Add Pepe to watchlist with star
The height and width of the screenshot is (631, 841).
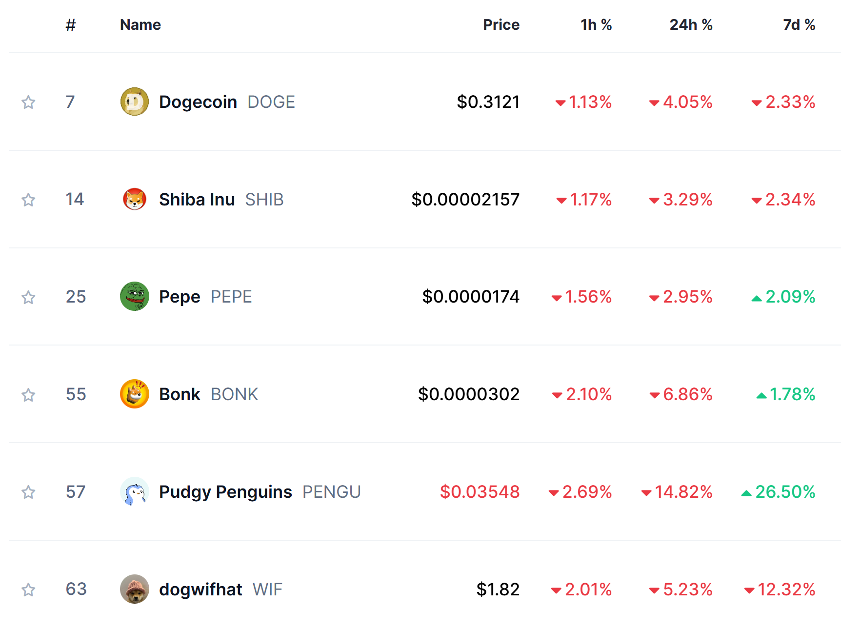pyautogui.click(x=28, y=297)
